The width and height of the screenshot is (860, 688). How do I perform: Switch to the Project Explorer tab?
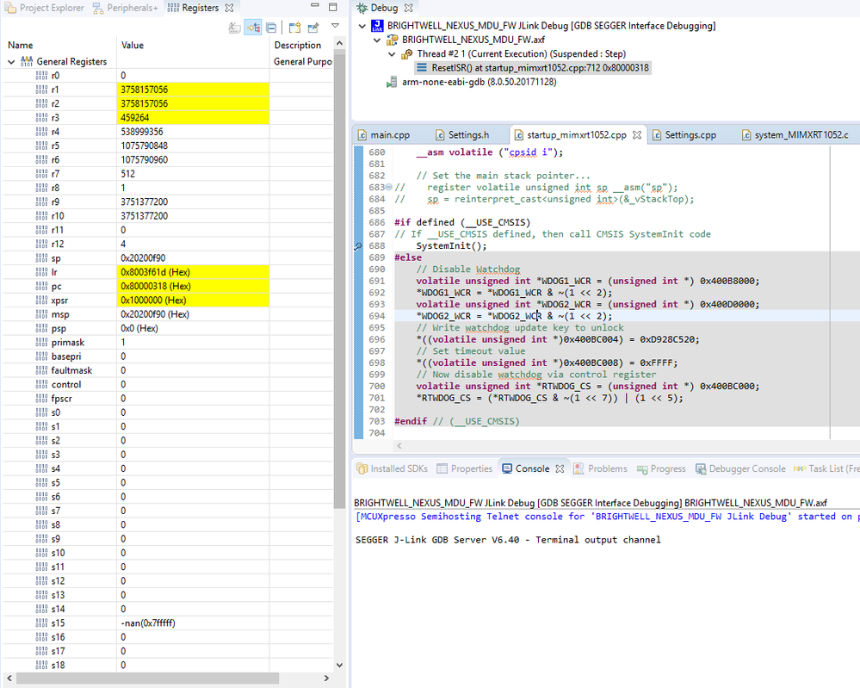52,8
